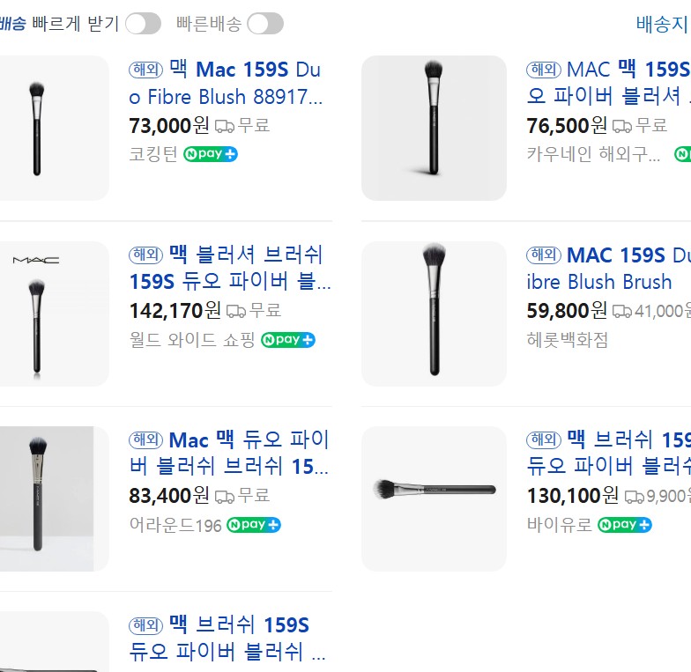Screen dimensions: 691x672
Task: Click Npay plus badge next to 어라운드196
Action: [254, 525]
